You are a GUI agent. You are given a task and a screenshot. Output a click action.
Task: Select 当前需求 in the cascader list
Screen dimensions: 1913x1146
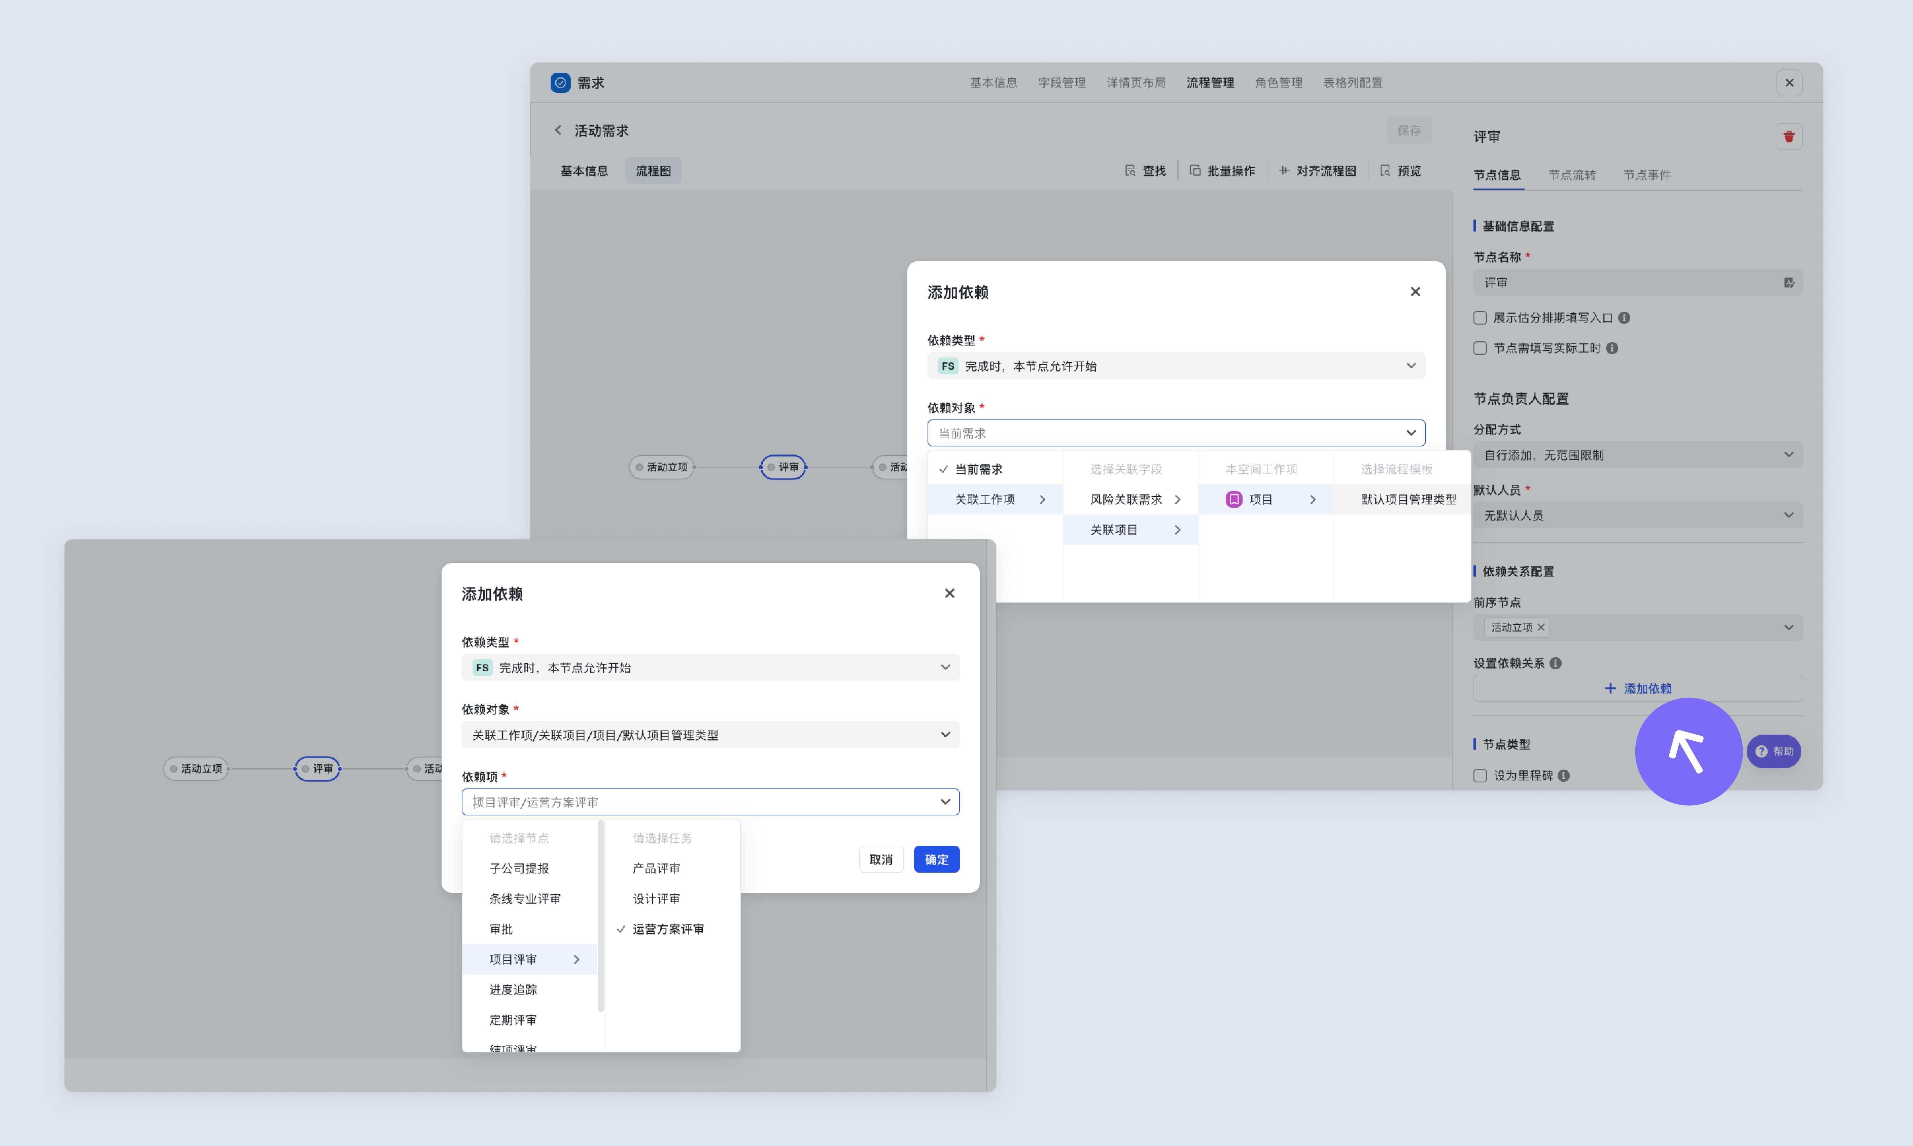click(x=995, y=470)
